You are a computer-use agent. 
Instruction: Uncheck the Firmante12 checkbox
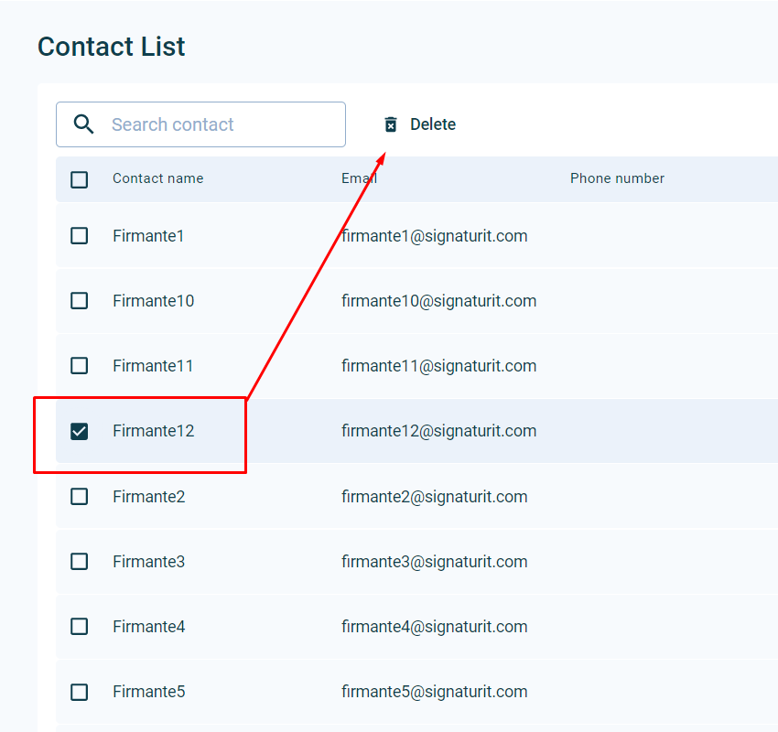coord(80,431)
